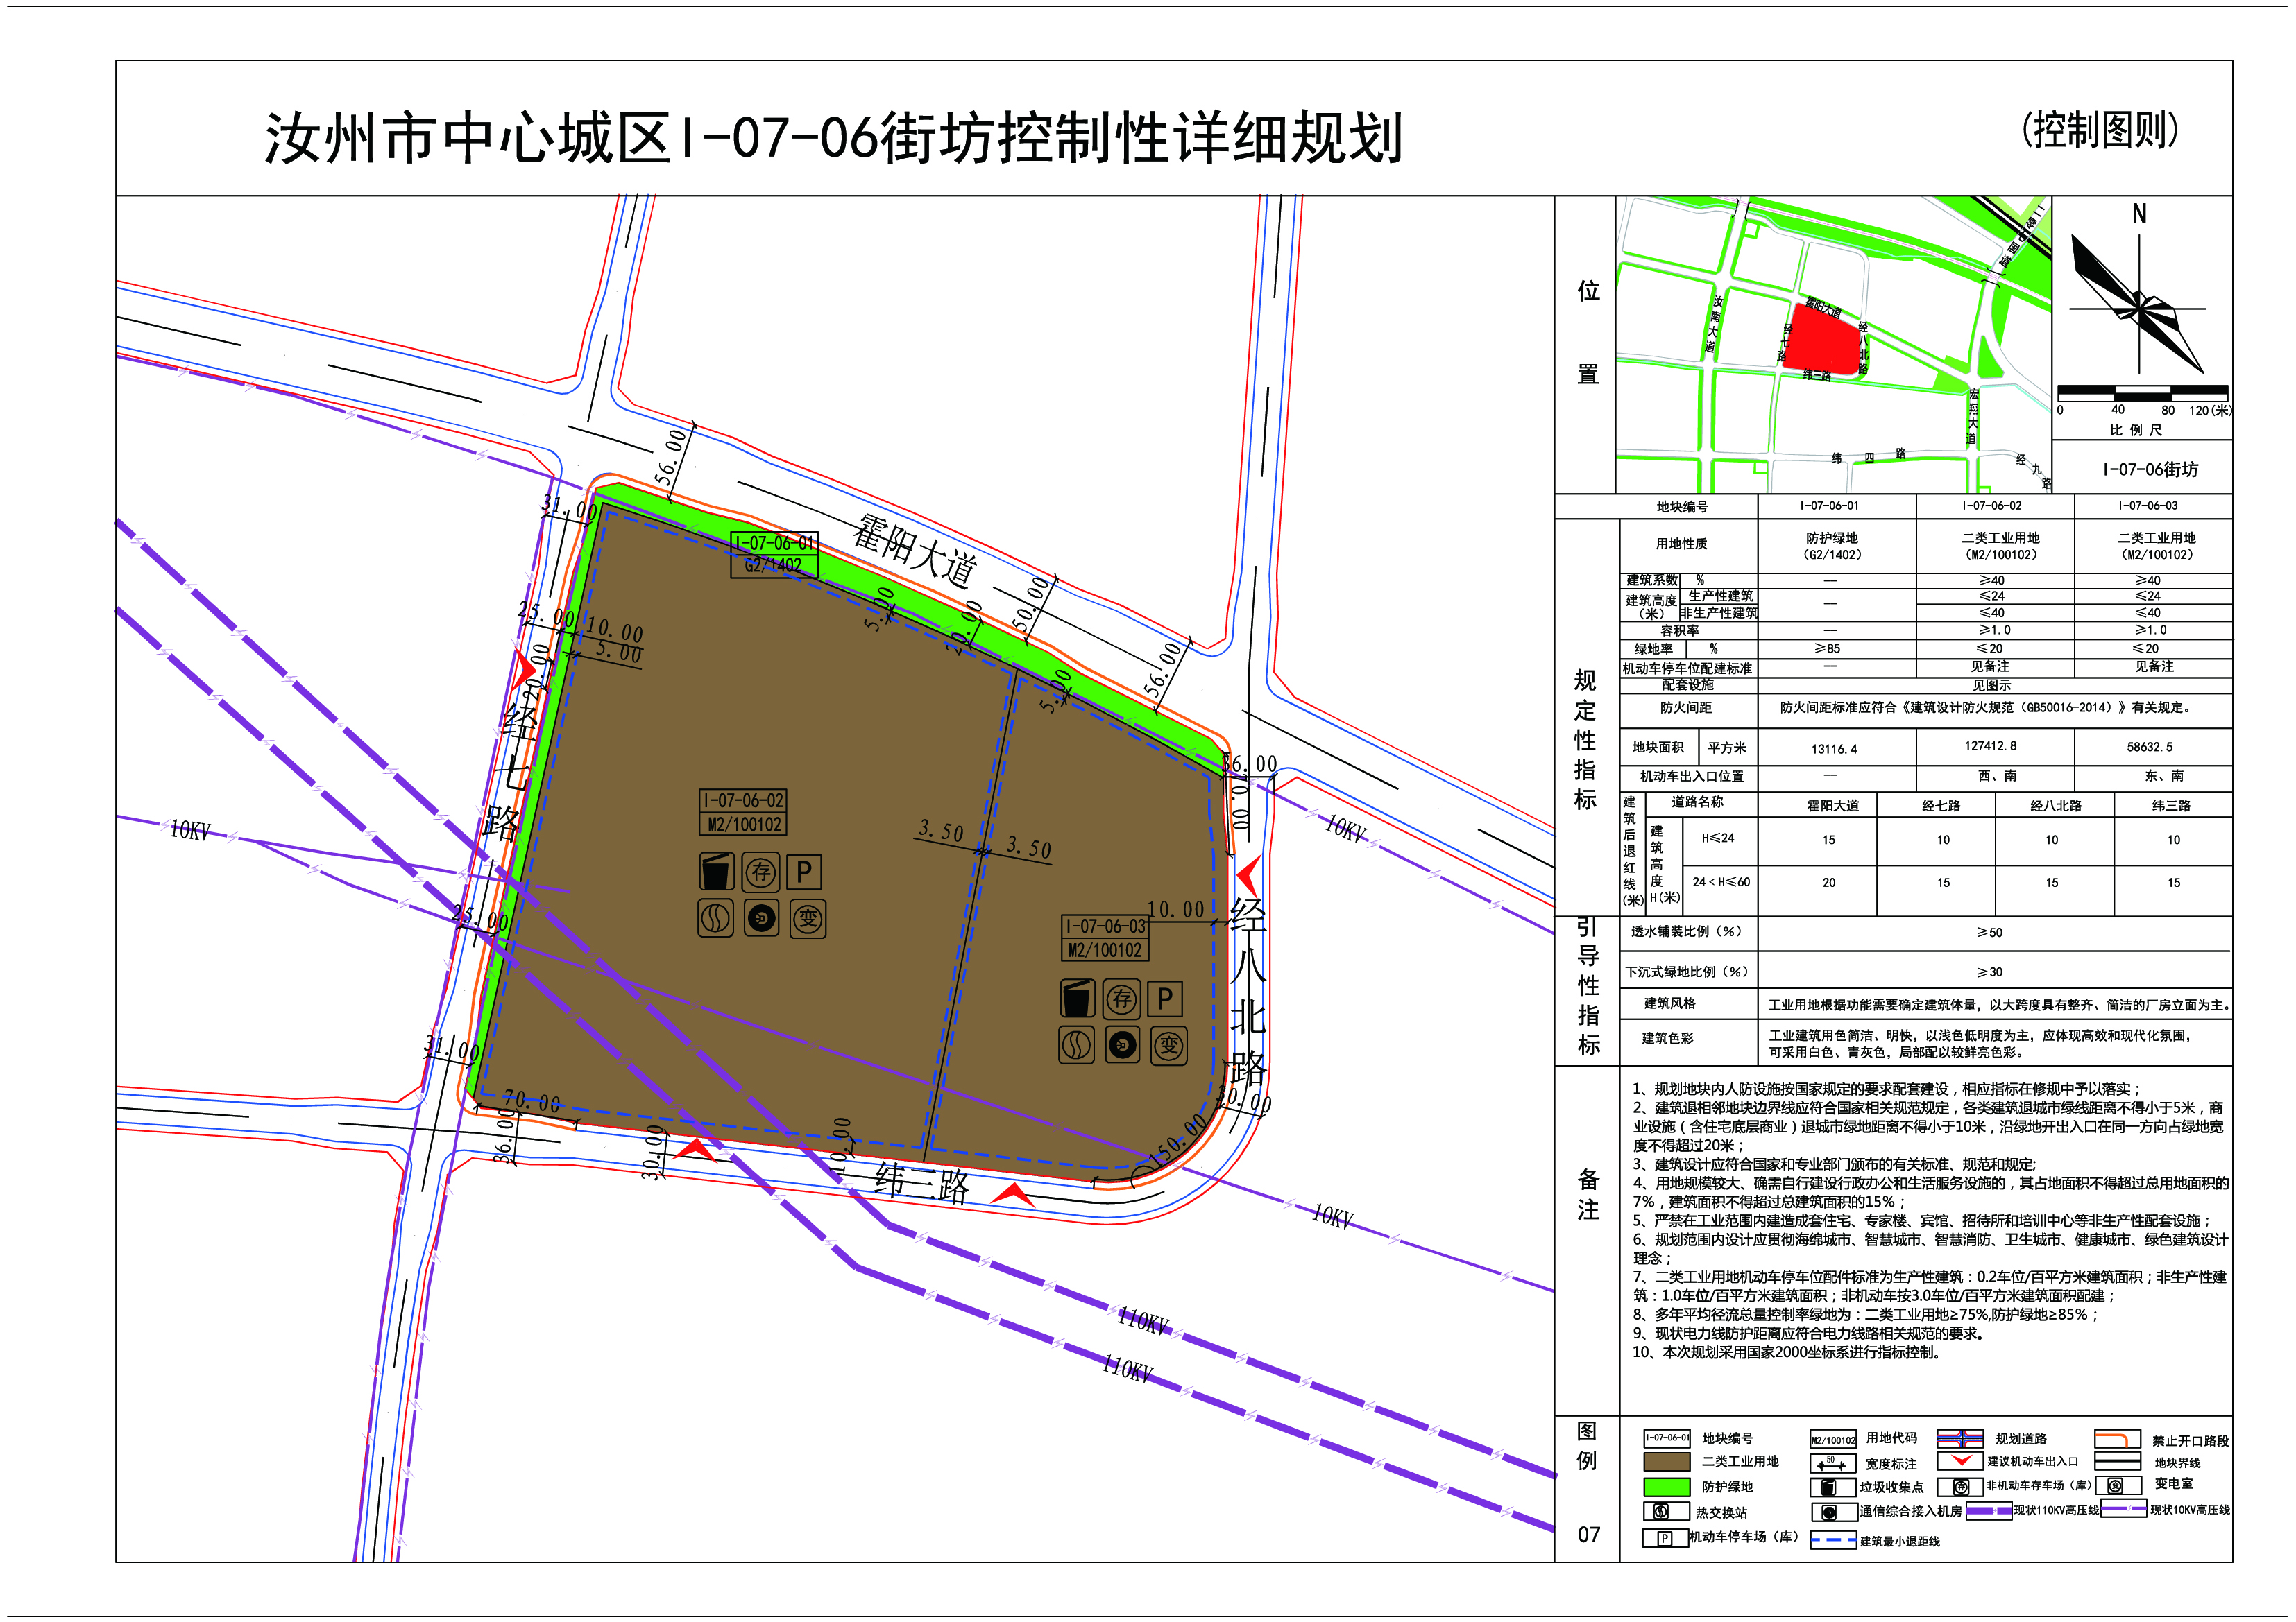The height and width of the screenshot is (1622, 2296).
Task: Click the communications room icon in block I-07-06-03
Action: [1123, 1045]
